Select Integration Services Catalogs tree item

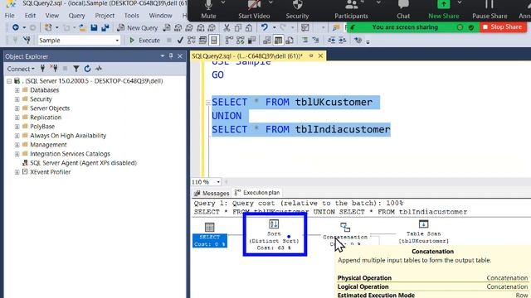[70, 154]
